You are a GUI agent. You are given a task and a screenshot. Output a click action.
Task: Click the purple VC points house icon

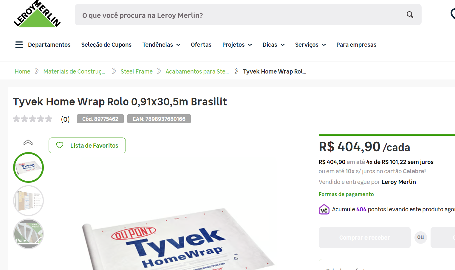coord(324,210)
